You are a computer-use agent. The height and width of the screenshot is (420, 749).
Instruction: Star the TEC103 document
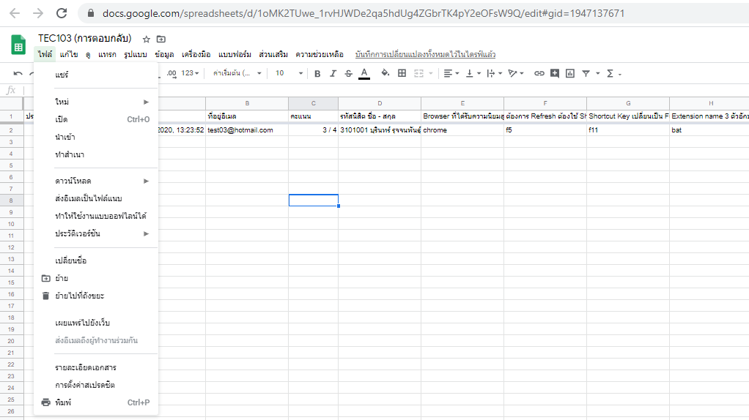coord(147,39)
